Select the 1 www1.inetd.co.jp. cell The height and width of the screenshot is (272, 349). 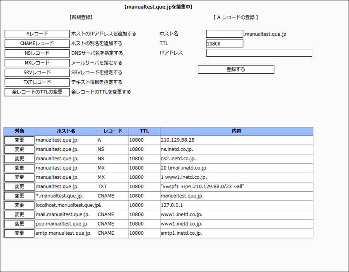236,178
